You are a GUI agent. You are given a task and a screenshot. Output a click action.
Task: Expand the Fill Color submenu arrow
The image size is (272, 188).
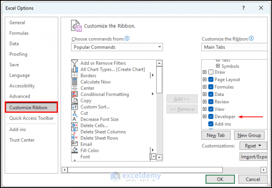click(152, 150)
